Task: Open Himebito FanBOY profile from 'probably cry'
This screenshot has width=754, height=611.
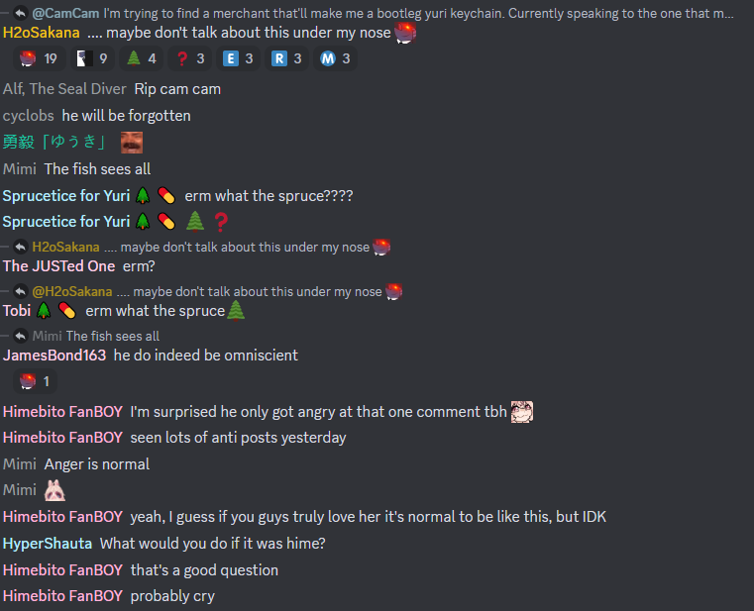Action: [x=62, y=596]
